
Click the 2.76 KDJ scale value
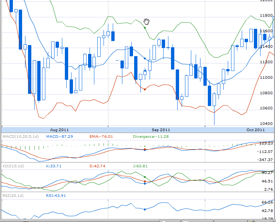pyautogui.click(x=268, y=189)
